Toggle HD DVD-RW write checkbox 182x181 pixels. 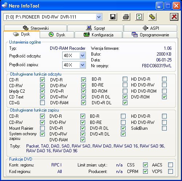(164, 122)
